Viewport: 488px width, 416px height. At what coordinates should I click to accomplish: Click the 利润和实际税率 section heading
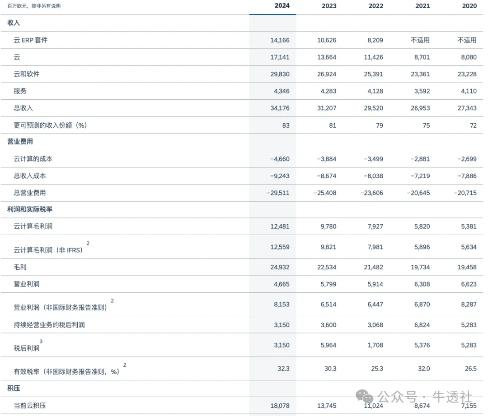[x=29, y=209]
